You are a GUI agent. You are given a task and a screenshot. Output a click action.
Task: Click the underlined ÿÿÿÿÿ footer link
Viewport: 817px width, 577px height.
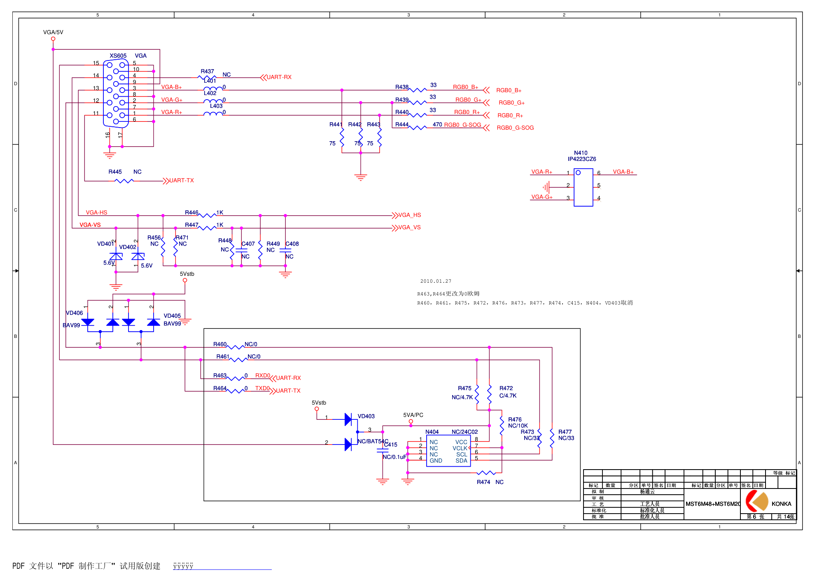tap(183, 566)
